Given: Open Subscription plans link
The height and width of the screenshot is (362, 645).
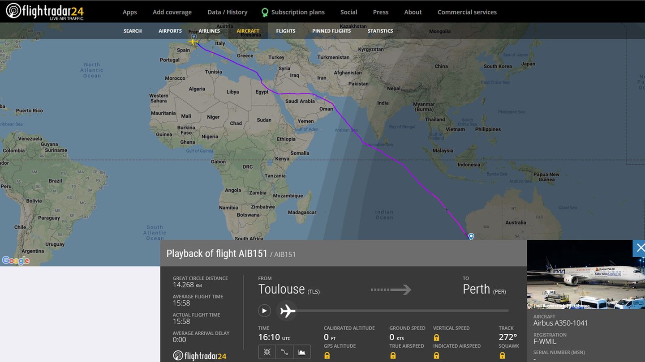Looking at the screenshot, I should click(x=298, y=12).
